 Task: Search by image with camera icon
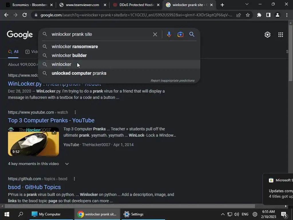tap(181, 34)
